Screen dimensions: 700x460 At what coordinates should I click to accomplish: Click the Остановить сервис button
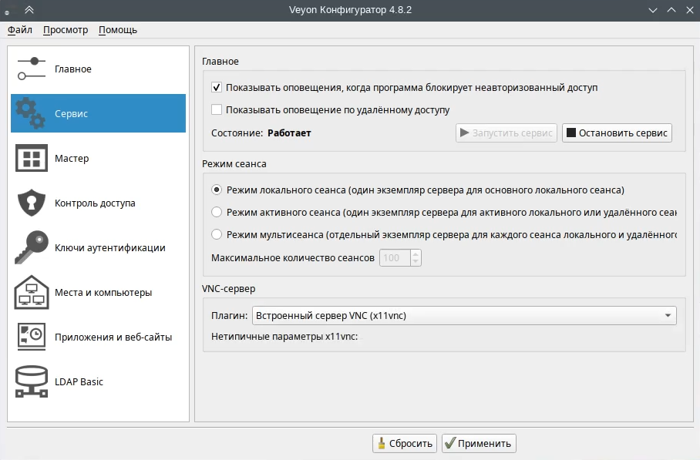[617, 133]
